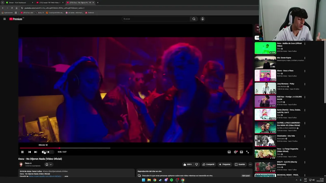
Task: Like the video (808 k)
Action: point(187,164)
